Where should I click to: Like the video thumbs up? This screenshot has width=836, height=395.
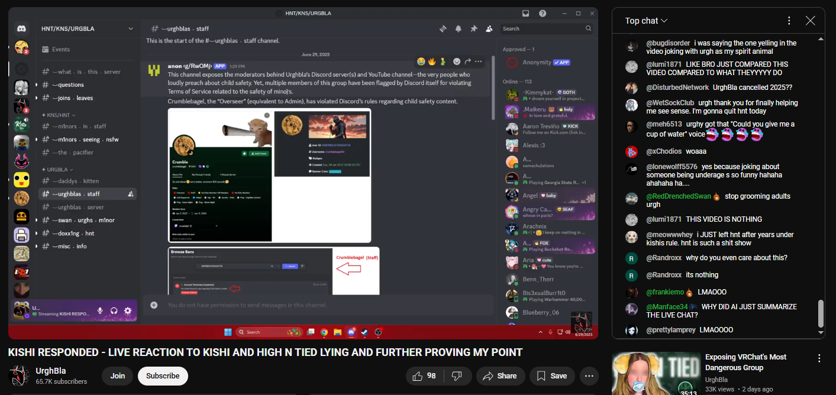point(425,376)
